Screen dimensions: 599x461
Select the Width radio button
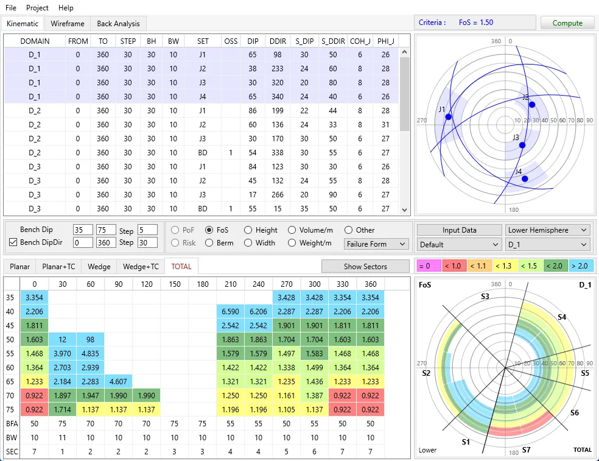248,243
